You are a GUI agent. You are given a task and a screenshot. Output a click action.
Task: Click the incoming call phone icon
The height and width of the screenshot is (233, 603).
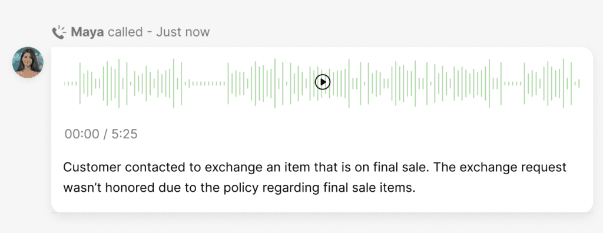(x=59, y=32)
